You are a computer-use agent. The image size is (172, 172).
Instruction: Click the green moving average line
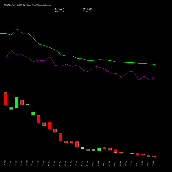78,58
